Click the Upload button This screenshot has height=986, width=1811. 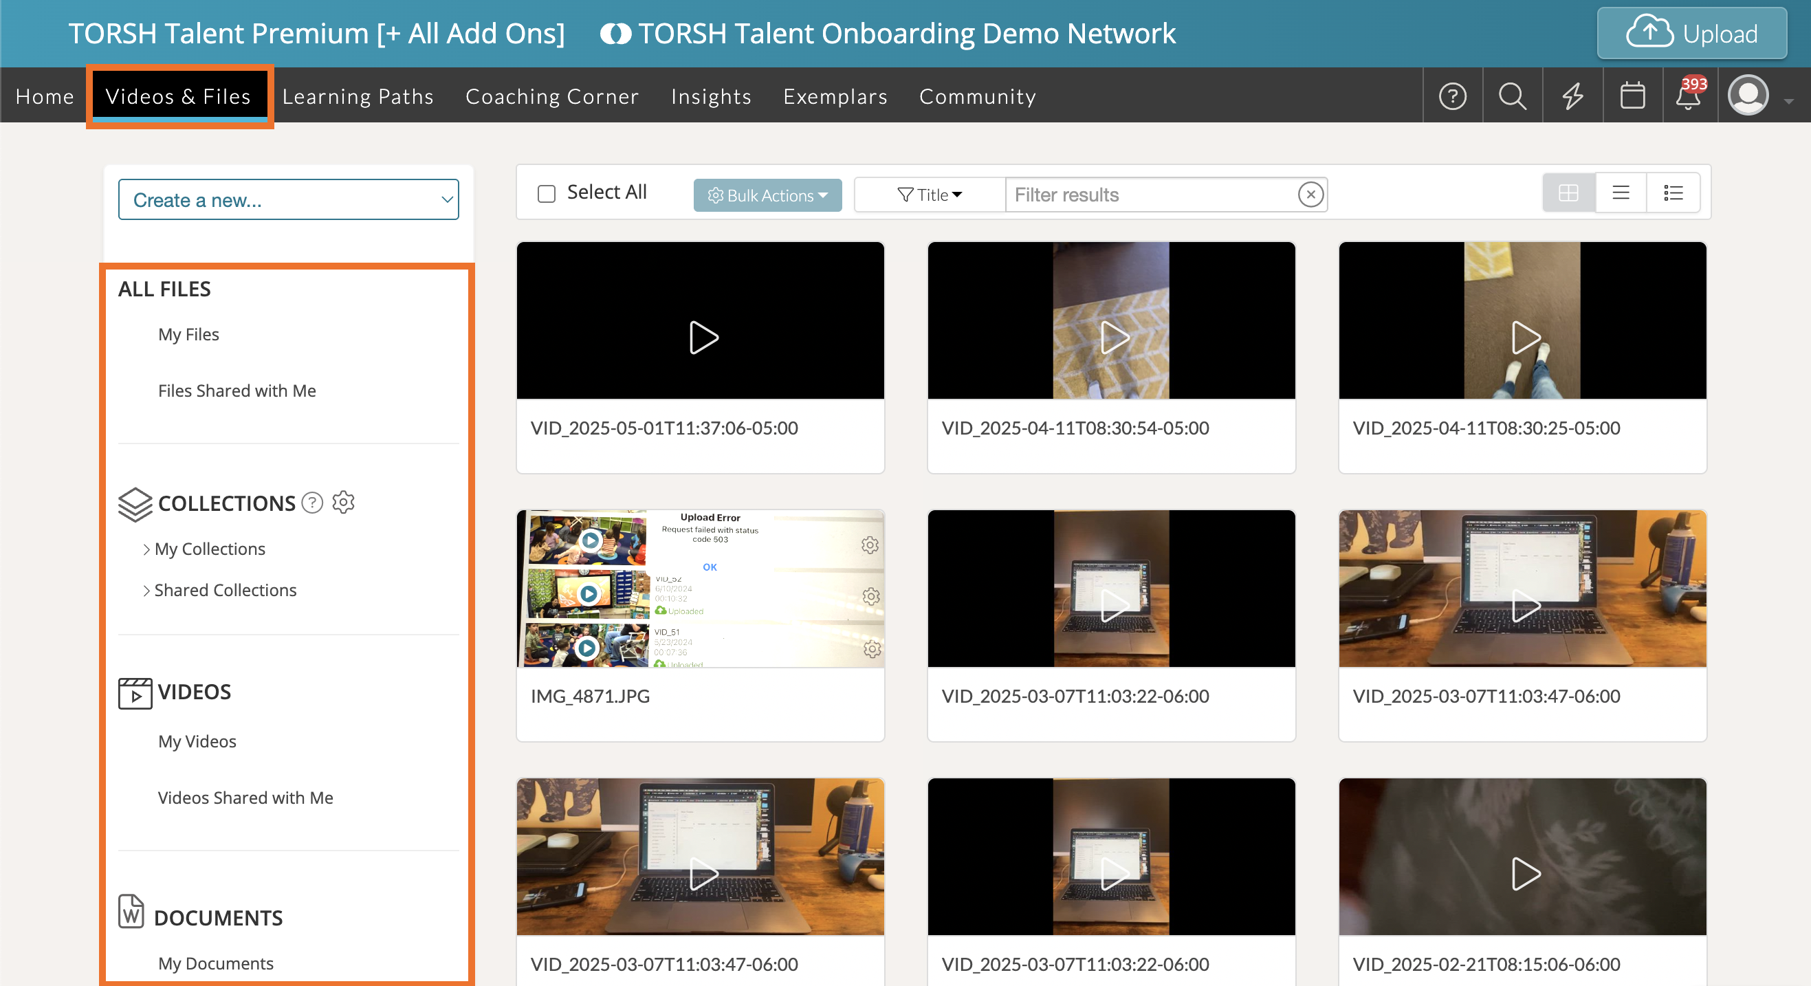[x=1691, y=33]
